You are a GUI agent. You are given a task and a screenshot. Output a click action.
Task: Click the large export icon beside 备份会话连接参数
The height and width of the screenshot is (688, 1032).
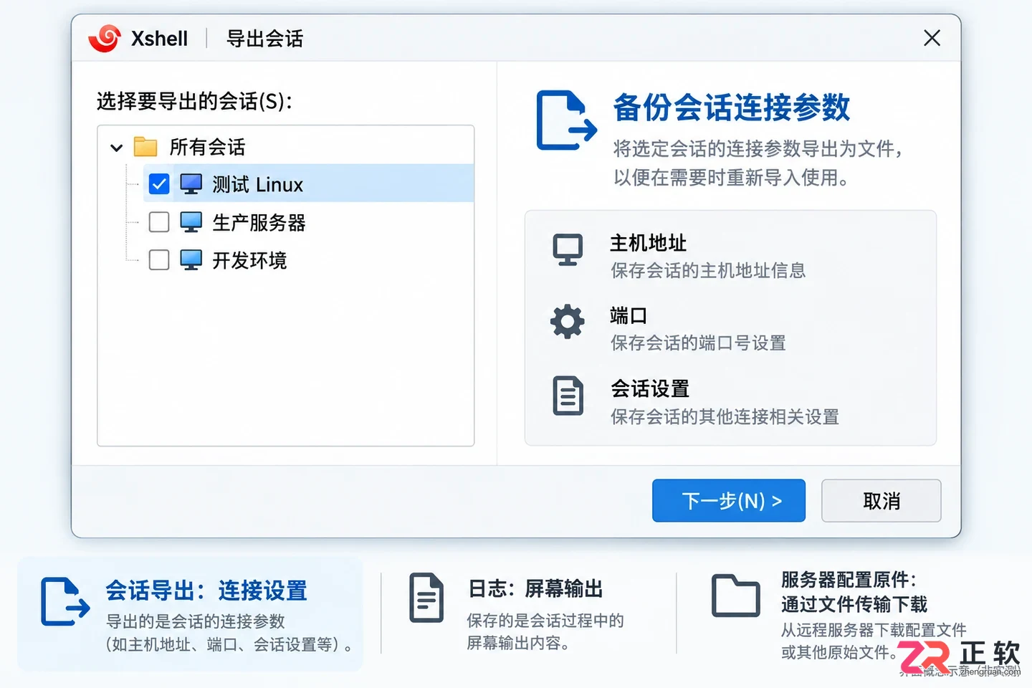(567, 120)
